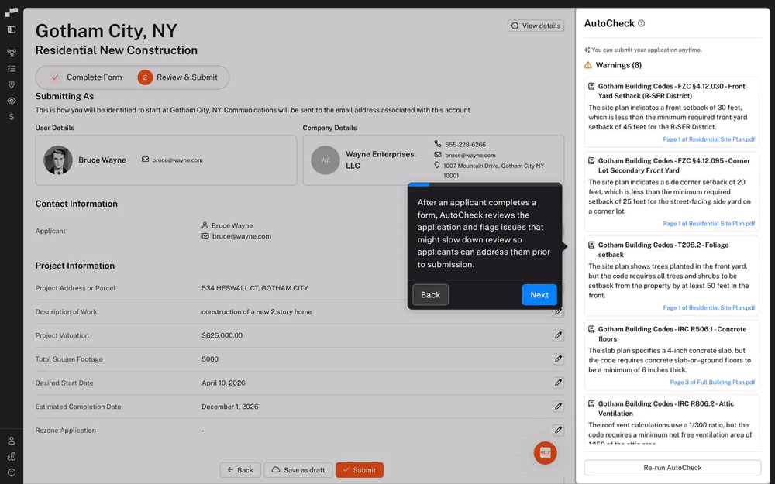Click the green Submit button
Image resolution: width=775 pixels, height=484 pixels.
click(x=359, y=469)
